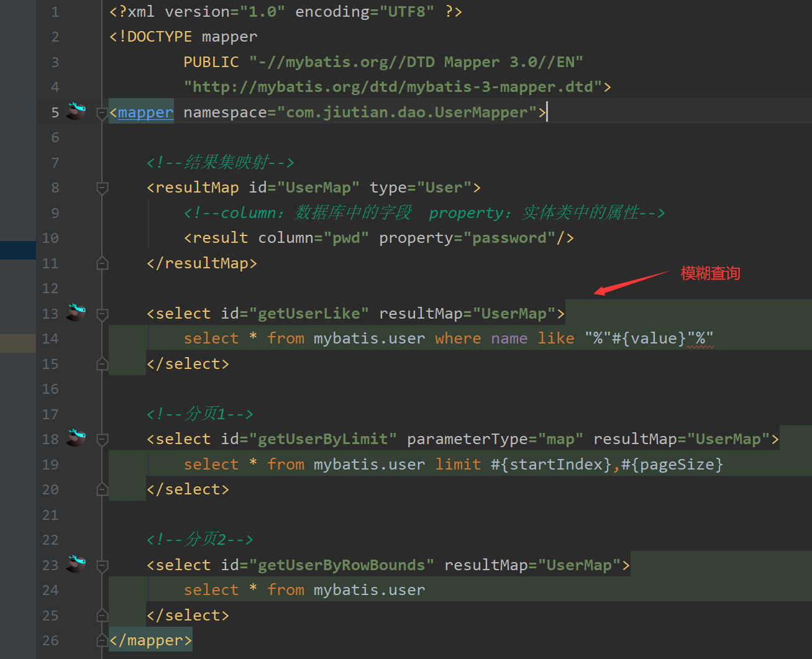Click line number 19 in the gutter
812x659 pixels.
click(x=50, y=465)
